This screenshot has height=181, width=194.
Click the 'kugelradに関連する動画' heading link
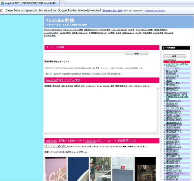click(91, 141)
